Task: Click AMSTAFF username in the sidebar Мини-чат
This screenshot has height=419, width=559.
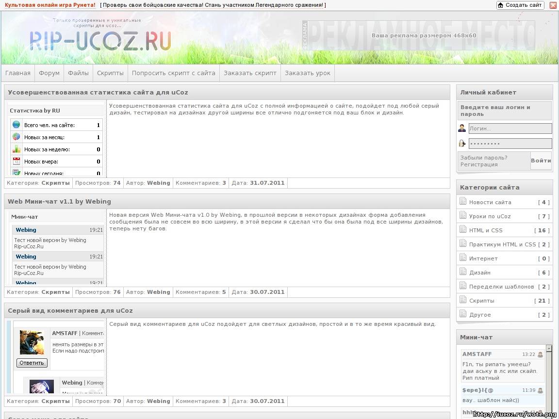Action: click(477, 354)
